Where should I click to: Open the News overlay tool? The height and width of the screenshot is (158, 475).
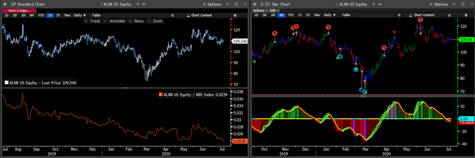136,21
